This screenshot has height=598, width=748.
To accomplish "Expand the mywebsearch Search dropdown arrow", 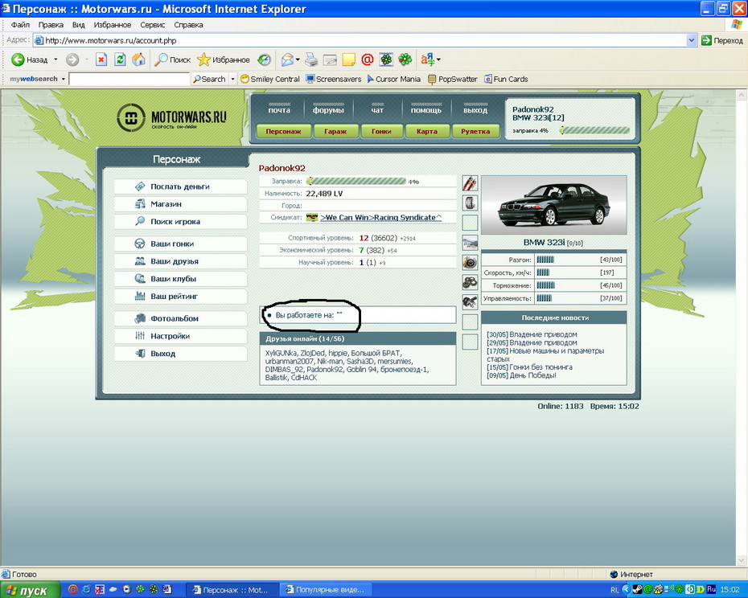I will pos(233,79).
